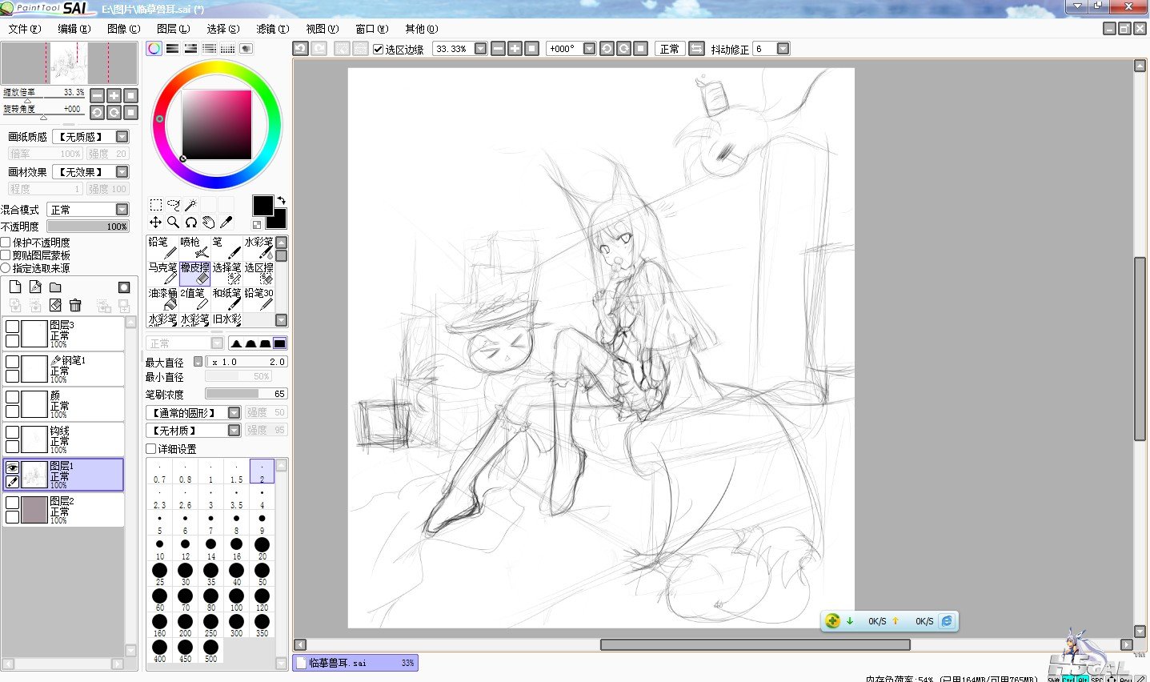Click the 正常 view mode button
This screenshot has width=1150, height=682.
coord(669,49)
